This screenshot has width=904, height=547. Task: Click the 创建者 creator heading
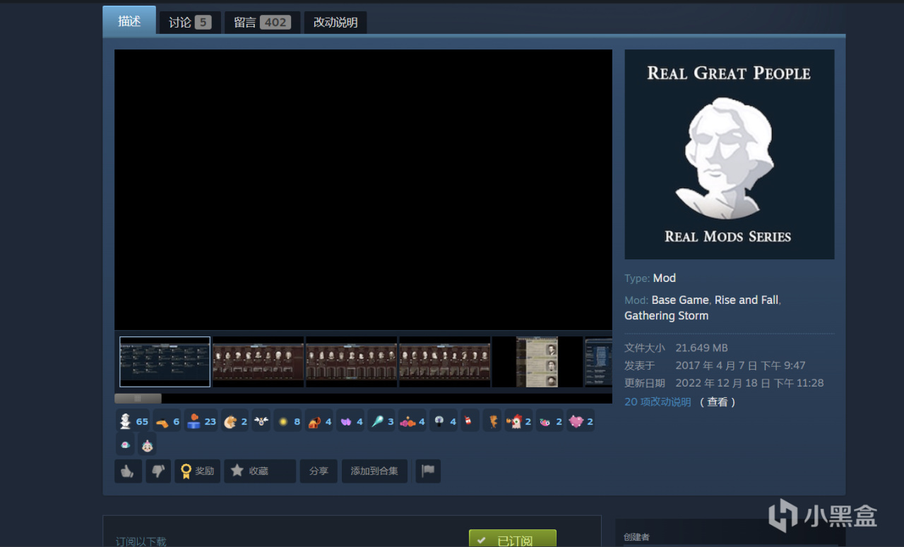636,537
